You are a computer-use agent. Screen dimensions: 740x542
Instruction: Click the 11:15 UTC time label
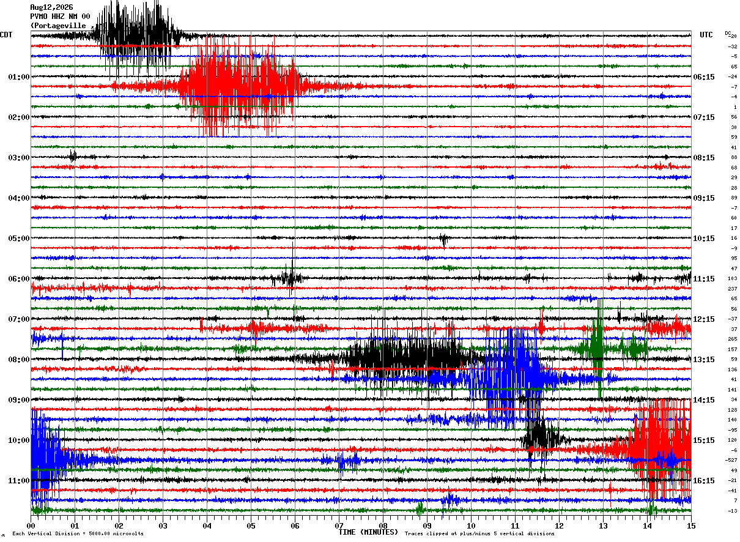[704, 279]
